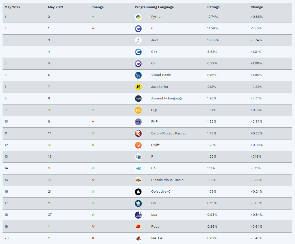
Task: Click the Objective-C Apple logo icon
Action: pos(138,192)
